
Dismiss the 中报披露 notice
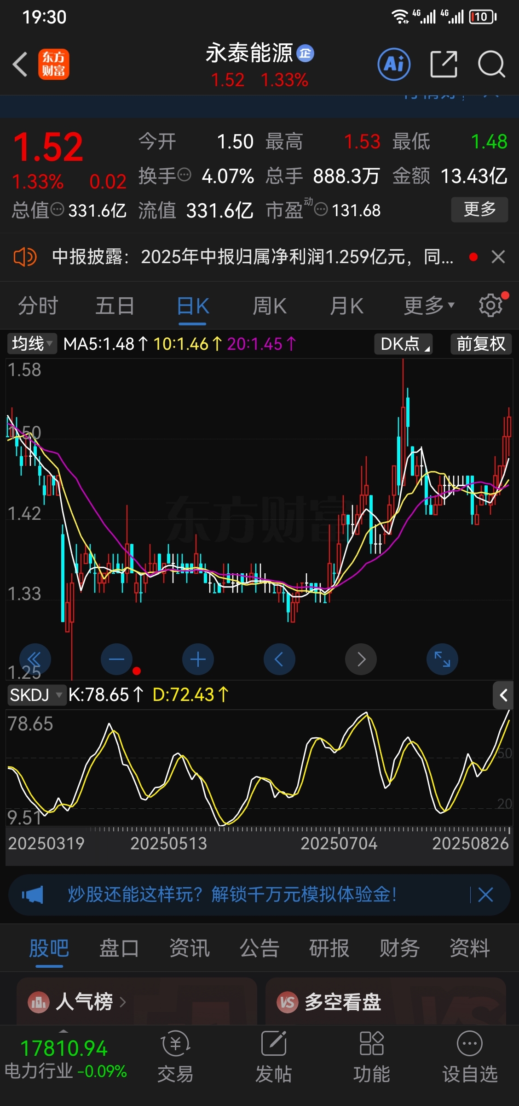[498, 257]
